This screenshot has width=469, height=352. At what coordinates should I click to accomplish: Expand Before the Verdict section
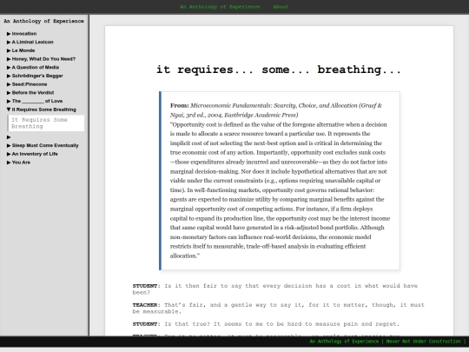[x=30, y=92]
